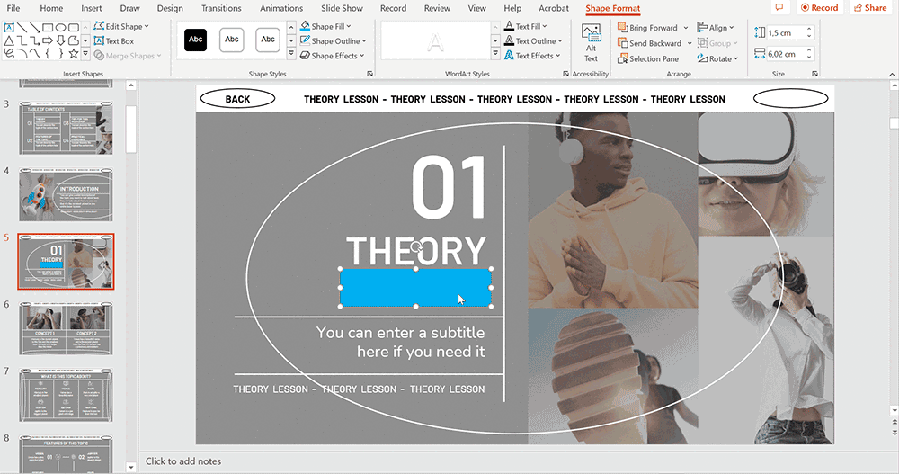This screenshot has width=899, height=474.
Task: Click the Share button
Action: tap(869, 8)
